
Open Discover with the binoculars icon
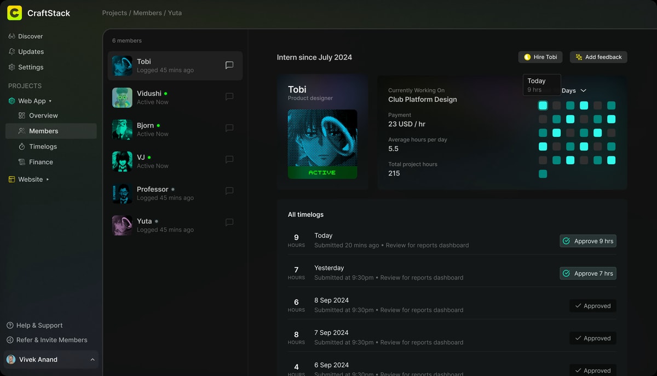11,36
